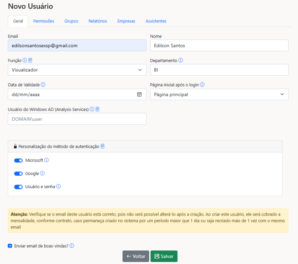Click the info icon next to Departamento
This screenshot has height=264, width=298.
(181, 60)
